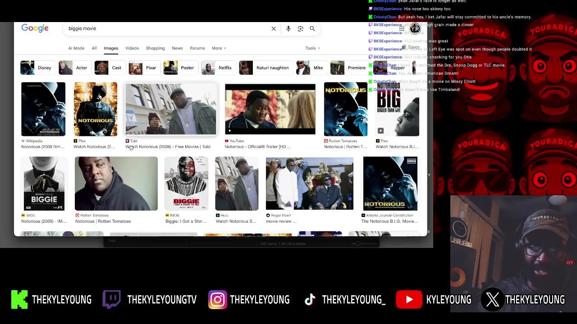Click the video badge on Bigger Than Life thumbnail
This screenshot has width=577, height=324.
380,131
